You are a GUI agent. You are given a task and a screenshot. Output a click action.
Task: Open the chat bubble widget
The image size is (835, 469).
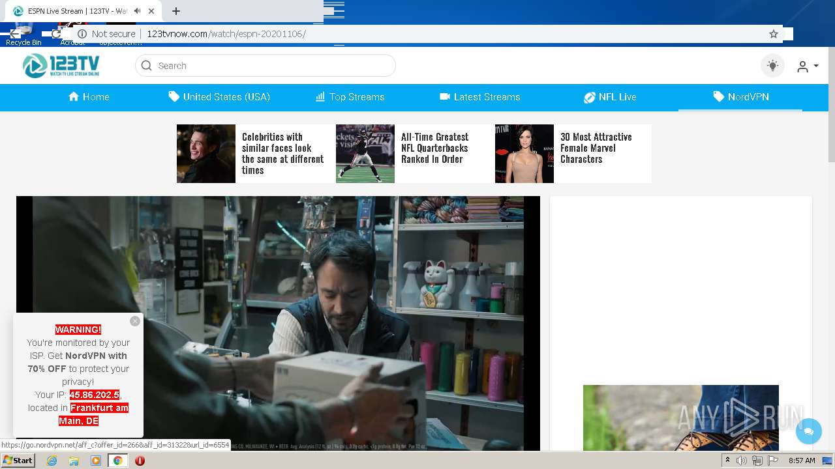pyautogui.click(x=809, y=431)
